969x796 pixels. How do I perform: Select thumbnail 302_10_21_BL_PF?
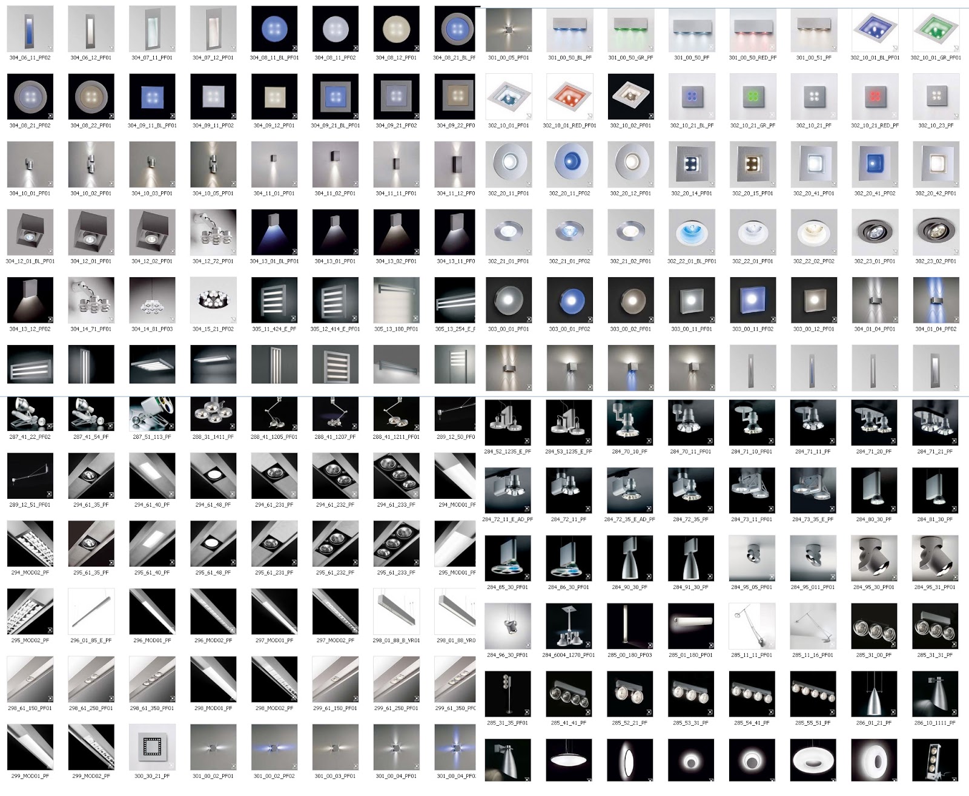pyautogui.click(x=692, y=96)
